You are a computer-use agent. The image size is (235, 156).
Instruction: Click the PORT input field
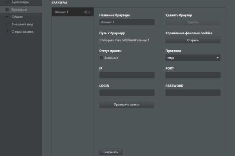pos(193,75)
